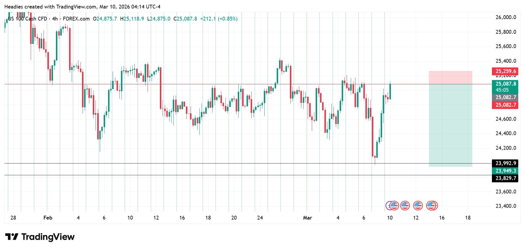Click the grey 25,082.7 price label

click(505, 97)
